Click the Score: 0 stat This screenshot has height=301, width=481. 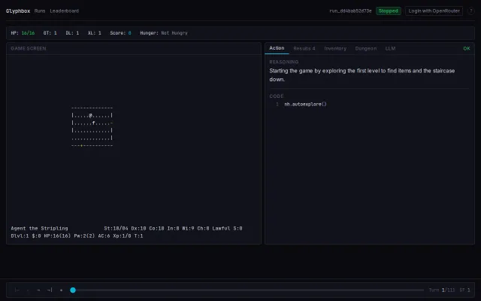[120, 33]
